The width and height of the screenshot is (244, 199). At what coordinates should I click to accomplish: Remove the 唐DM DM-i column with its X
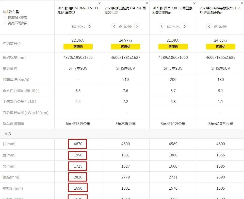point(100,3)
